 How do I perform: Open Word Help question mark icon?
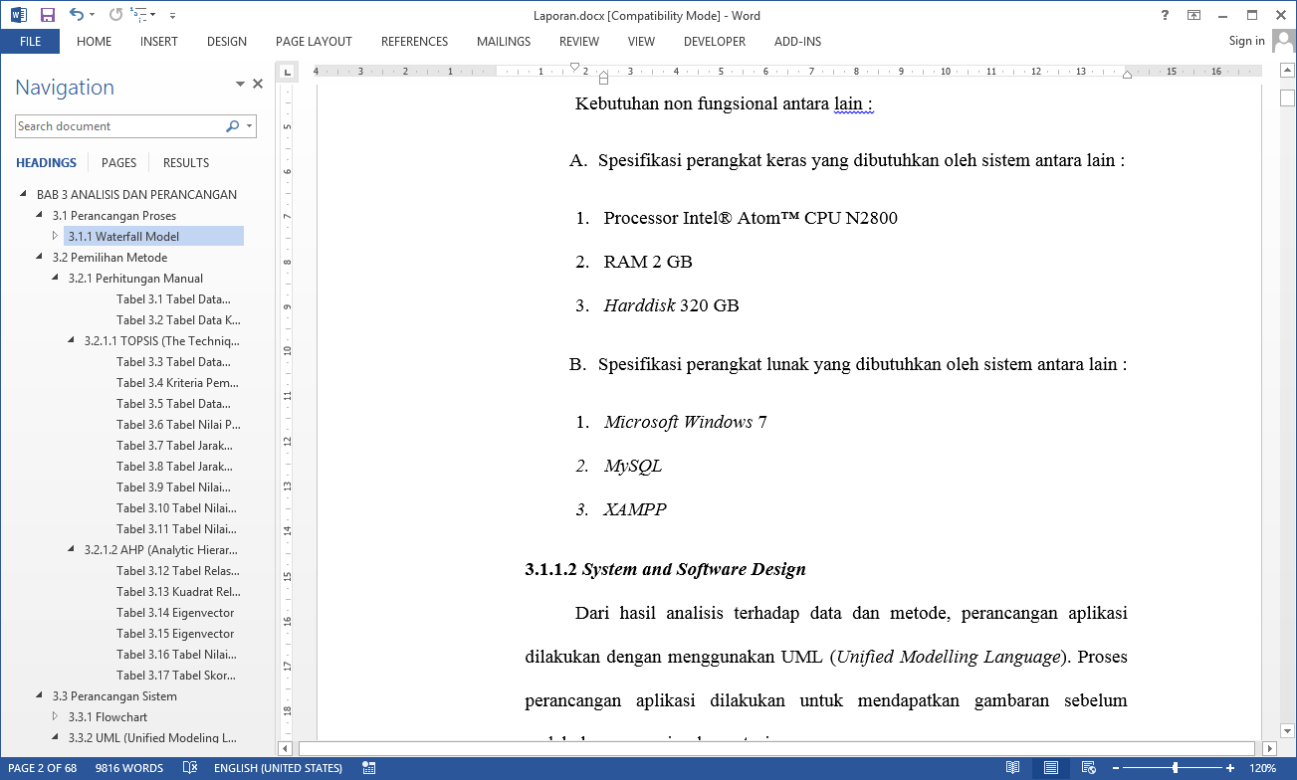[1165, 15]
